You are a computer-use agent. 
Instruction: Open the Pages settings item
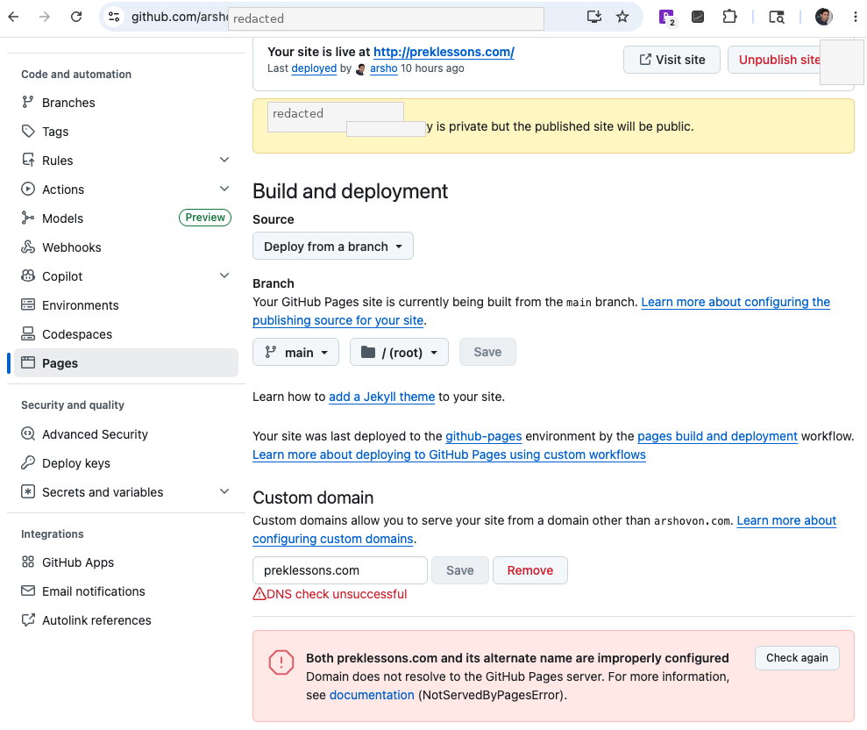pos(126,363)
